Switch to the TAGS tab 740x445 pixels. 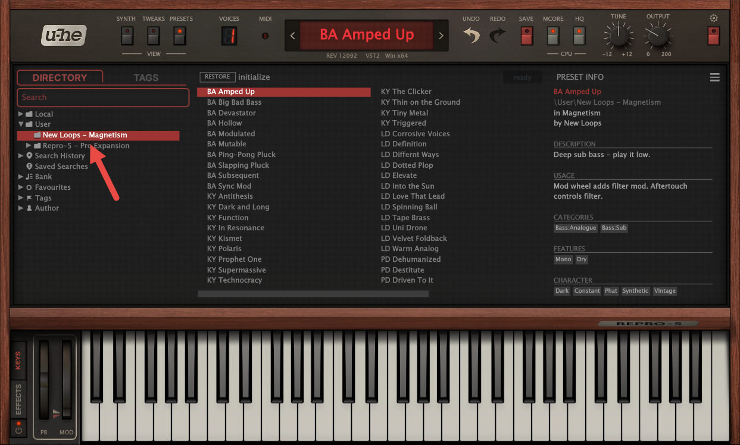point(146,77)
